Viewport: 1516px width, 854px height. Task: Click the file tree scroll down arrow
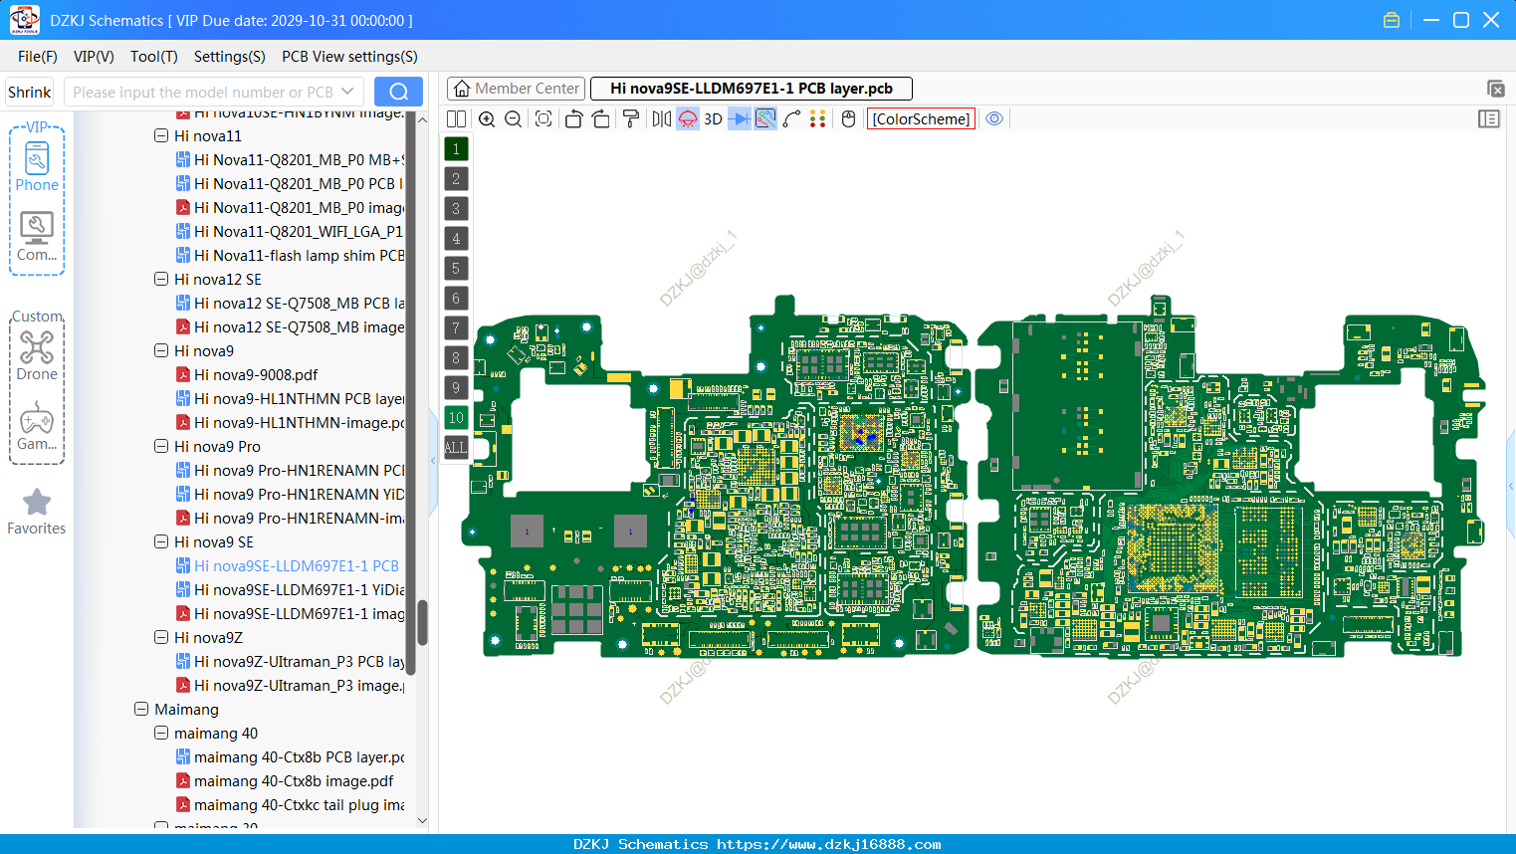click(422, 821)
